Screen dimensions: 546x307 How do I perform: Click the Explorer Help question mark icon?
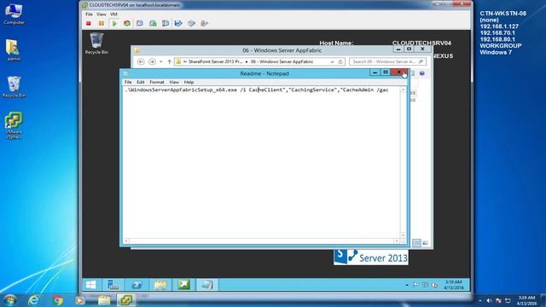tap(422, 73)
